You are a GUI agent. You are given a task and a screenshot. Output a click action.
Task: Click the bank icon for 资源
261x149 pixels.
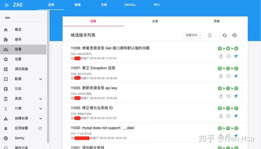pos(6,99)
